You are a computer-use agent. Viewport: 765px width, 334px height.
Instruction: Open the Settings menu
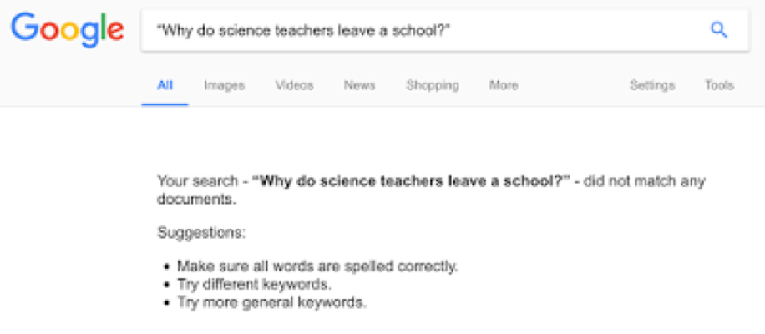click(x=652, y=86)
